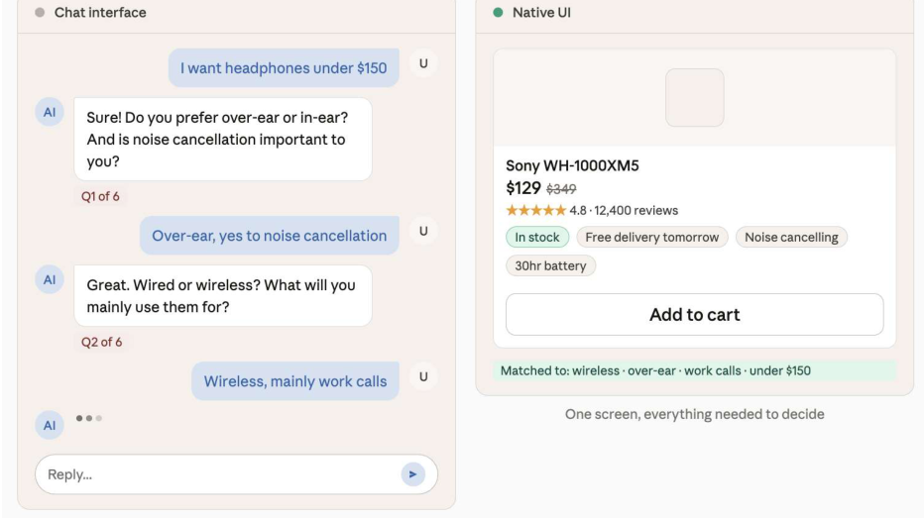The image size is (924, 518).
Task: Click the 'I want headphones under $150' message
Action: point(284,67)
